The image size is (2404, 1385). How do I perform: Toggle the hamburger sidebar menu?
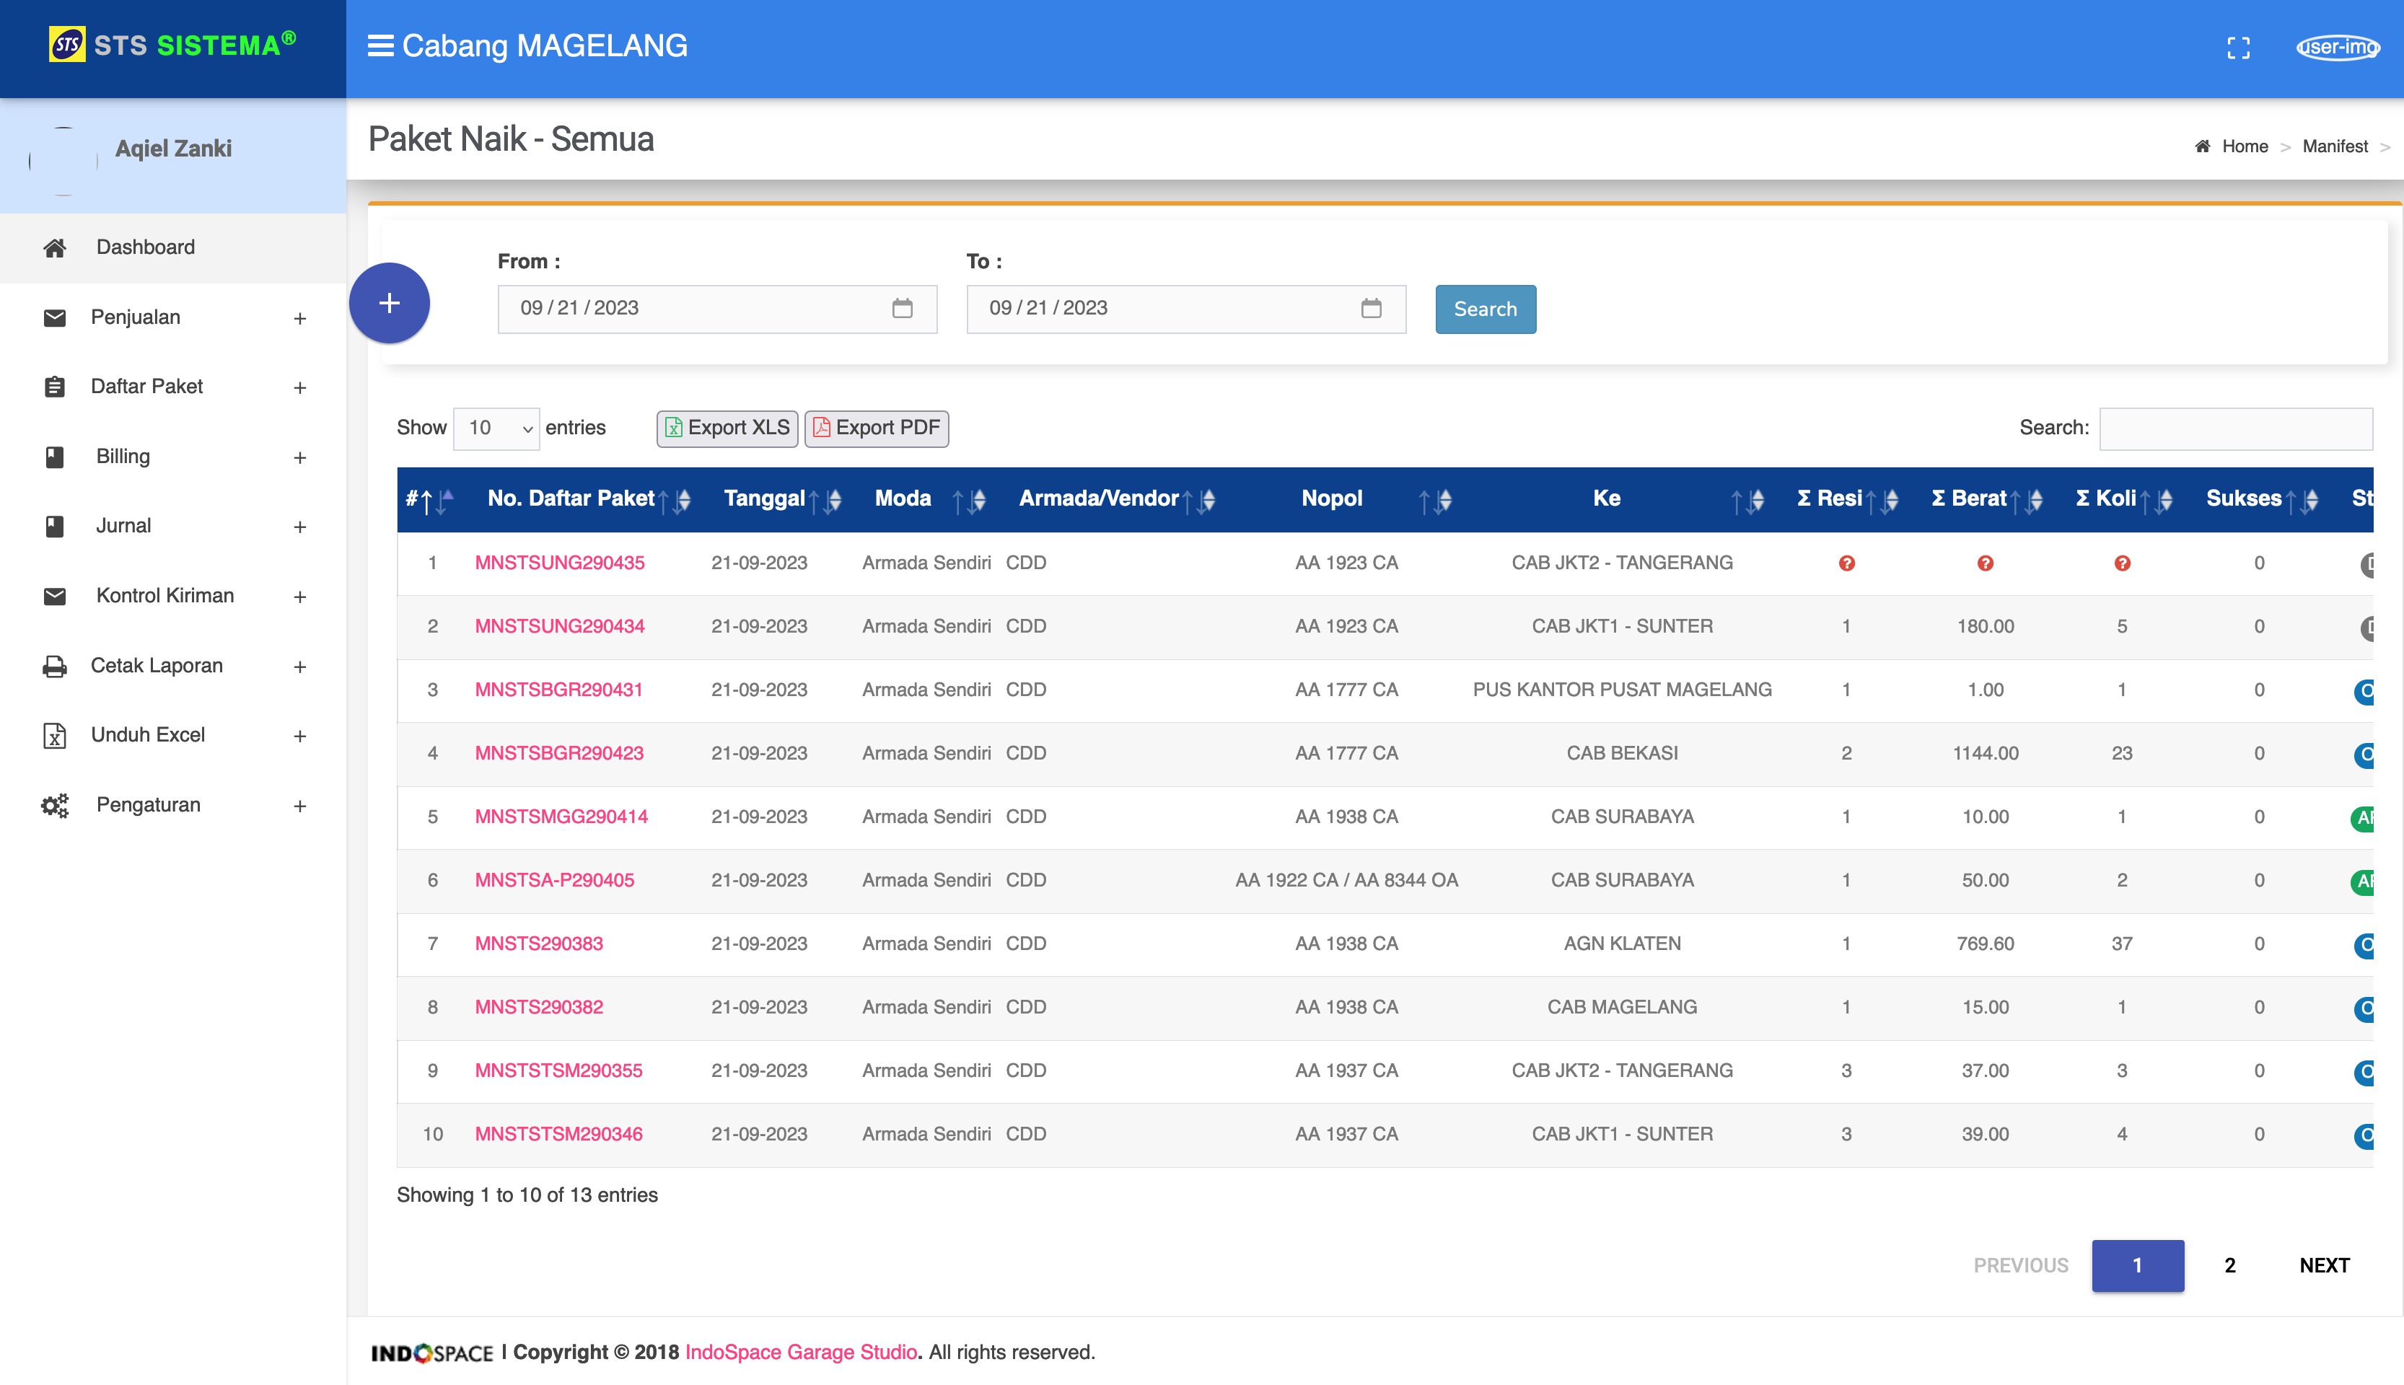coord(380,45)
